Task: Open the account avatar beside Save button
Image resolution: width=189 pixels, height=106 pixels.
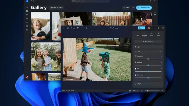Action: click(x=149, y=28)
